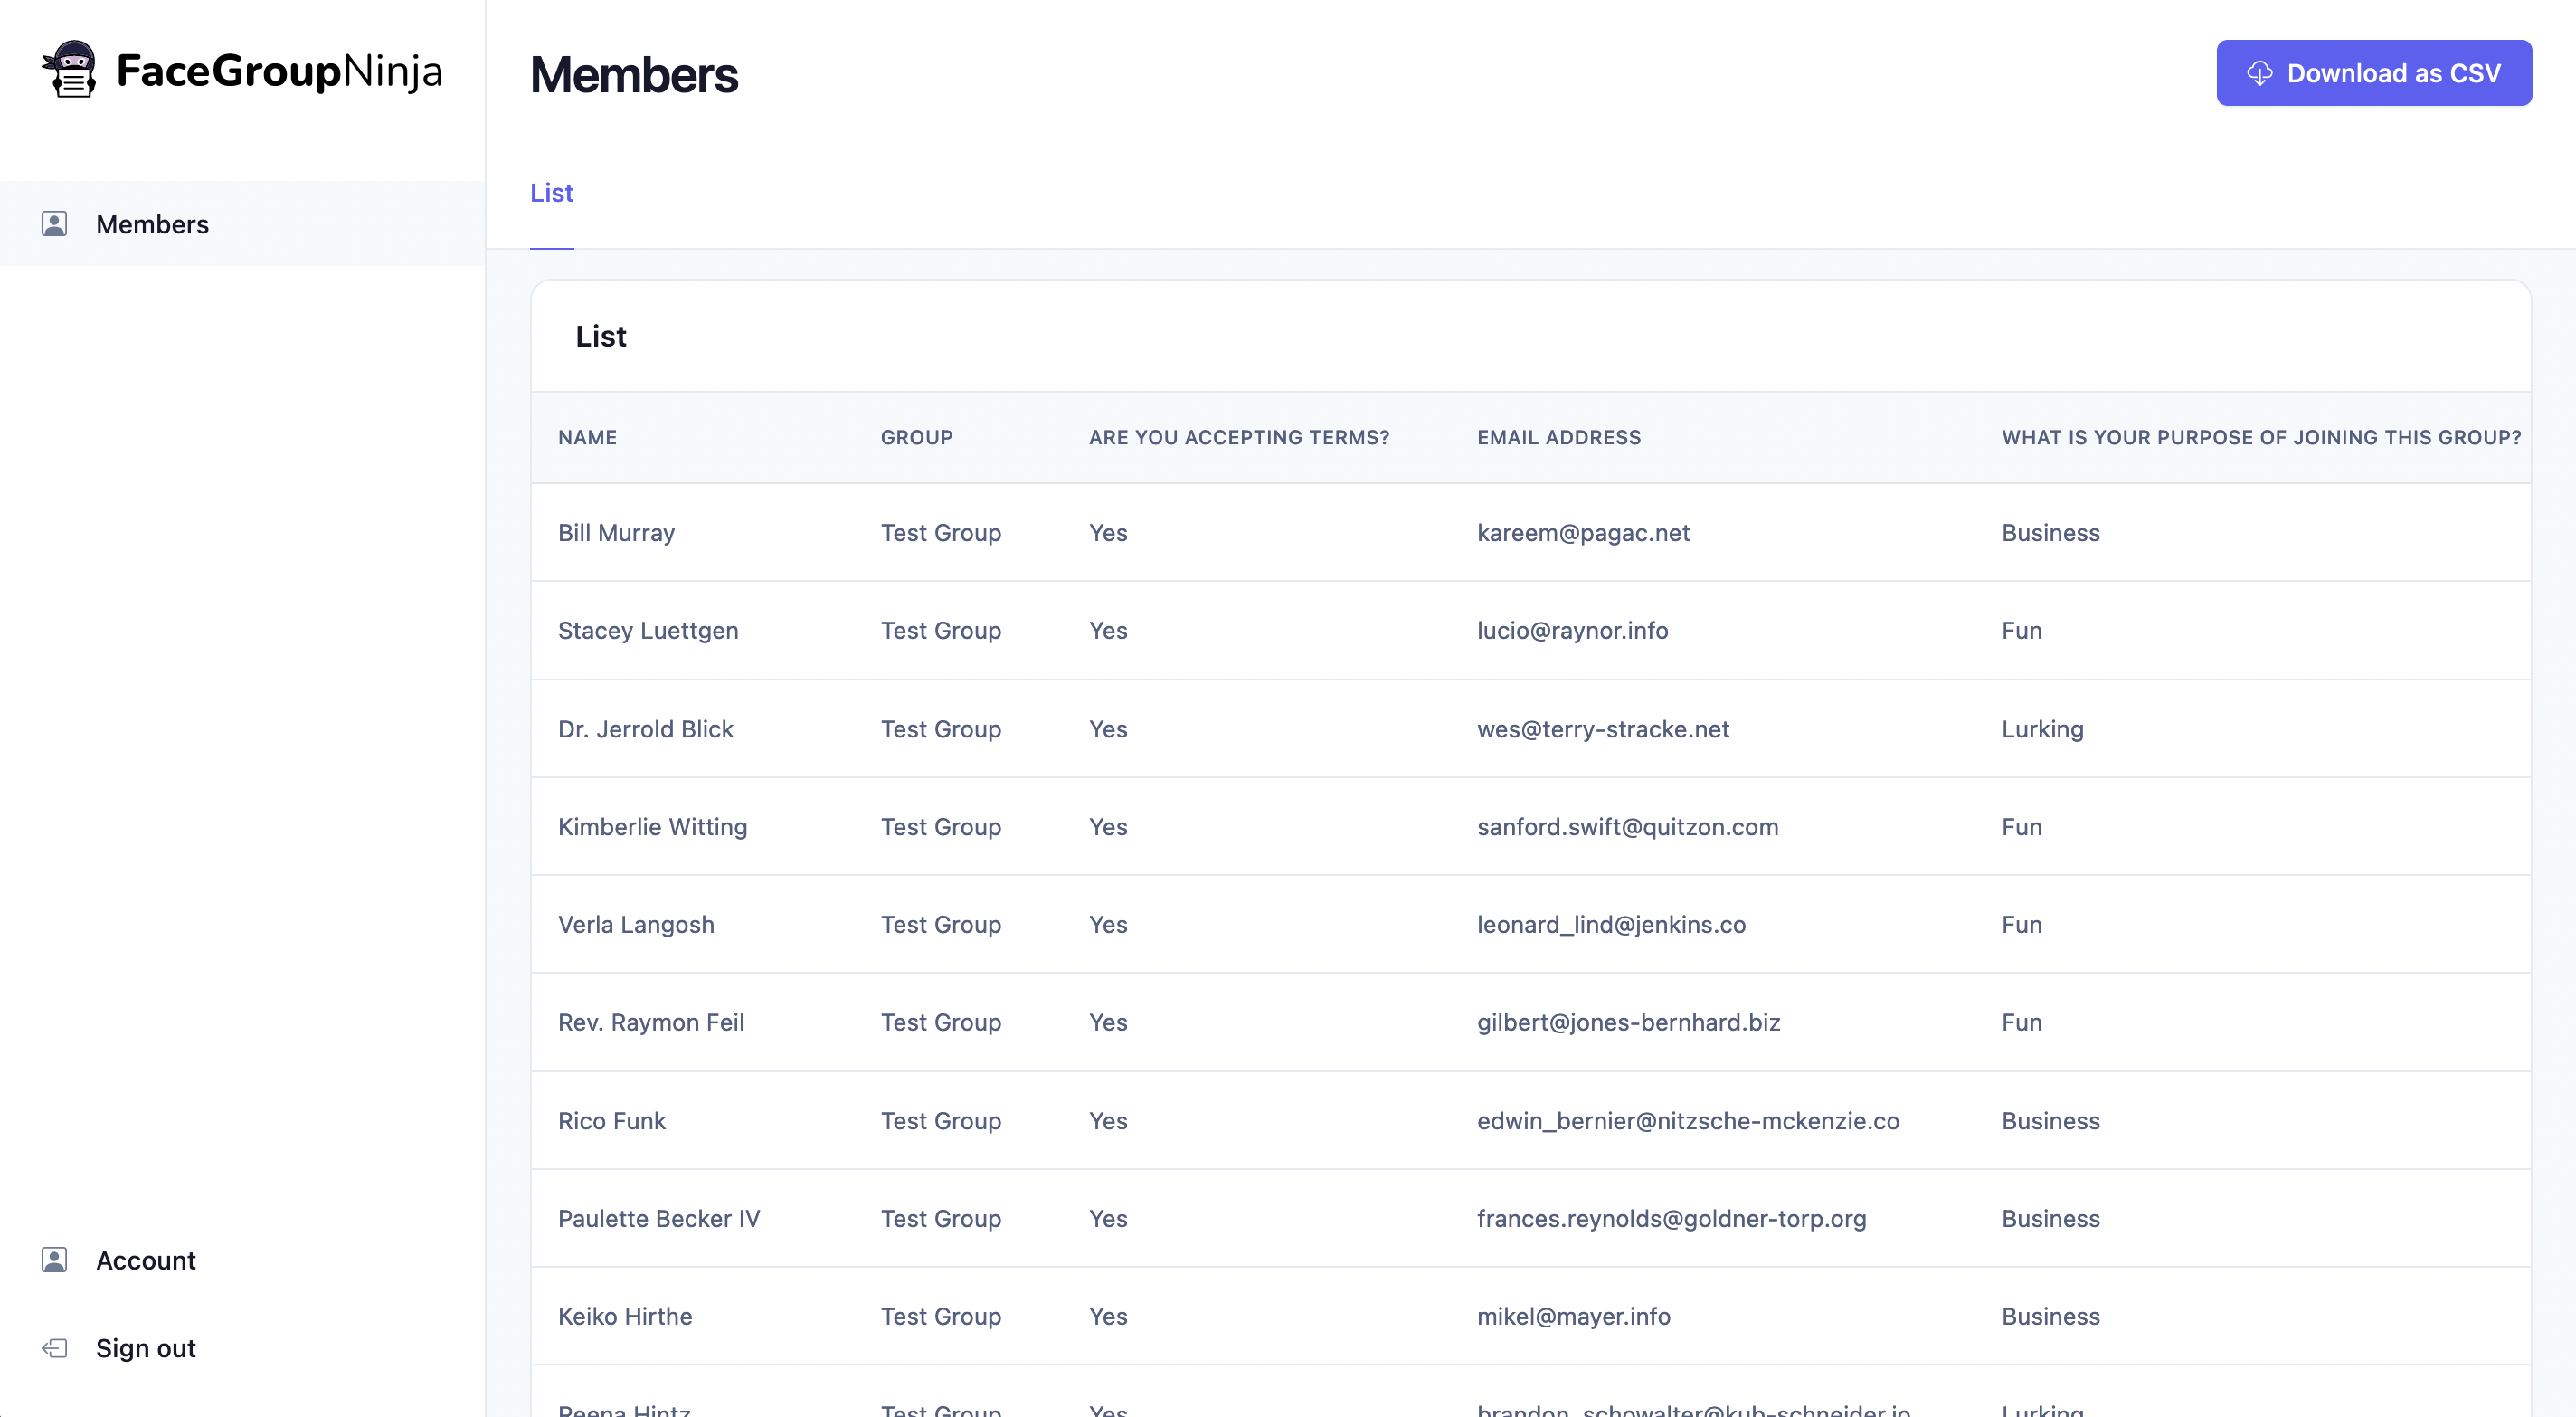
Task: Click the List card title
Action: coord(600,337)
